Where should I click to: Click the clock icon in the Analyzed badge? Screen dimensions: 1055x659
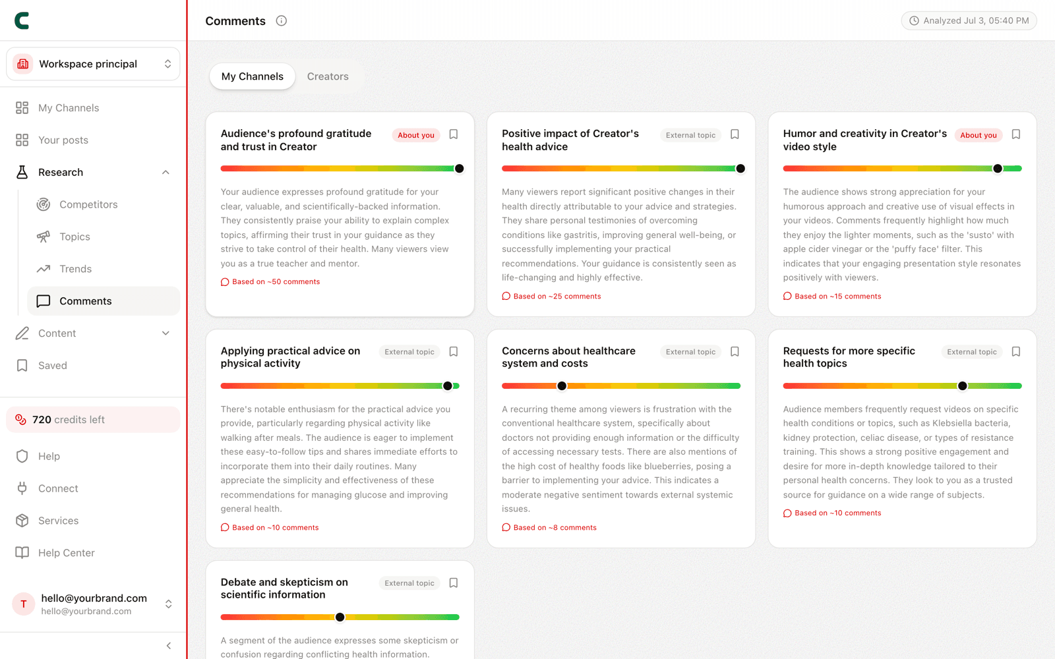(915, 20)
